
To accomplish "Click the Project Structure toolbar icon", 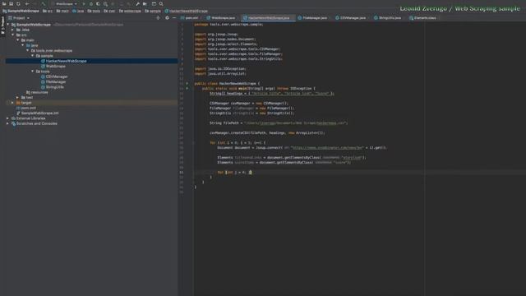I will 145,4.
